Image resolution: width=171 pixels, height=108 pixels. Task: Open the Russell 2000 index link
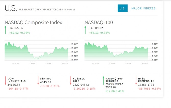coord(79,80)
